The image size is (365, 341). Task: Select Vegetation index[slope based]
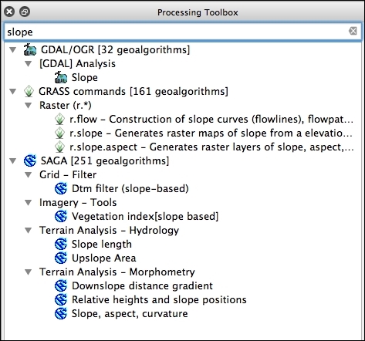(145, 216)
